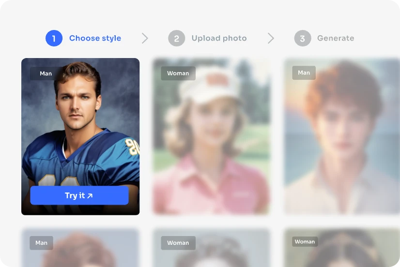This screenshot has width=400, height=267.
Task: Go to the Generate step
Action: pos(336,38)
